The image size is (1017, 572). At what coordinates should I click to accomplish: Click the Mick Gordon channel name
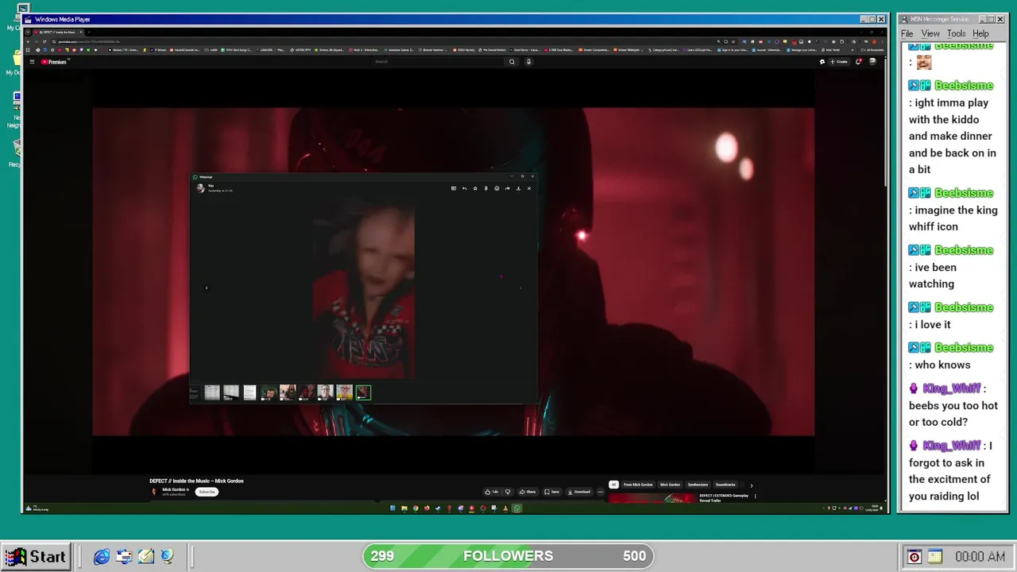coord(175,489)
